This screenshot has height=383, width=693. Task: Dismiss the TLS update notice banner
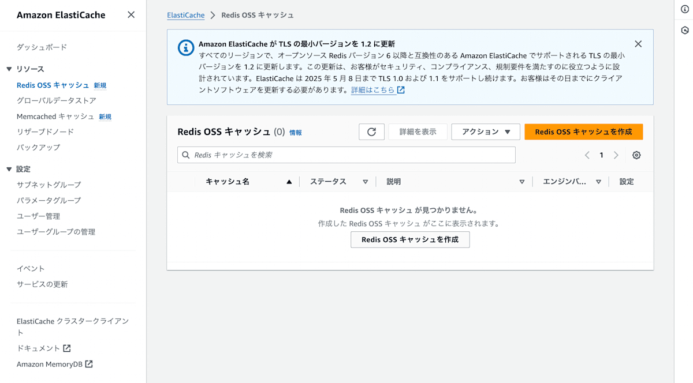[638, 44]
